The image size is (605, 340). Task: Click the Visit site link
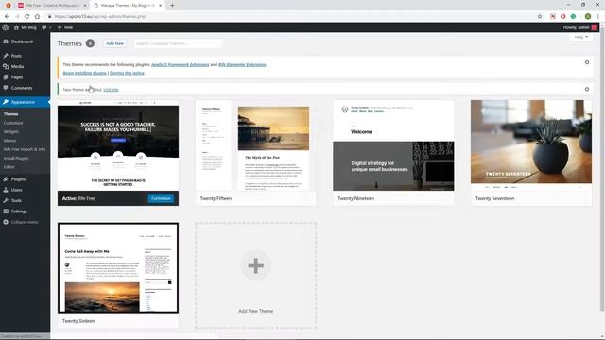pos(111,90)
